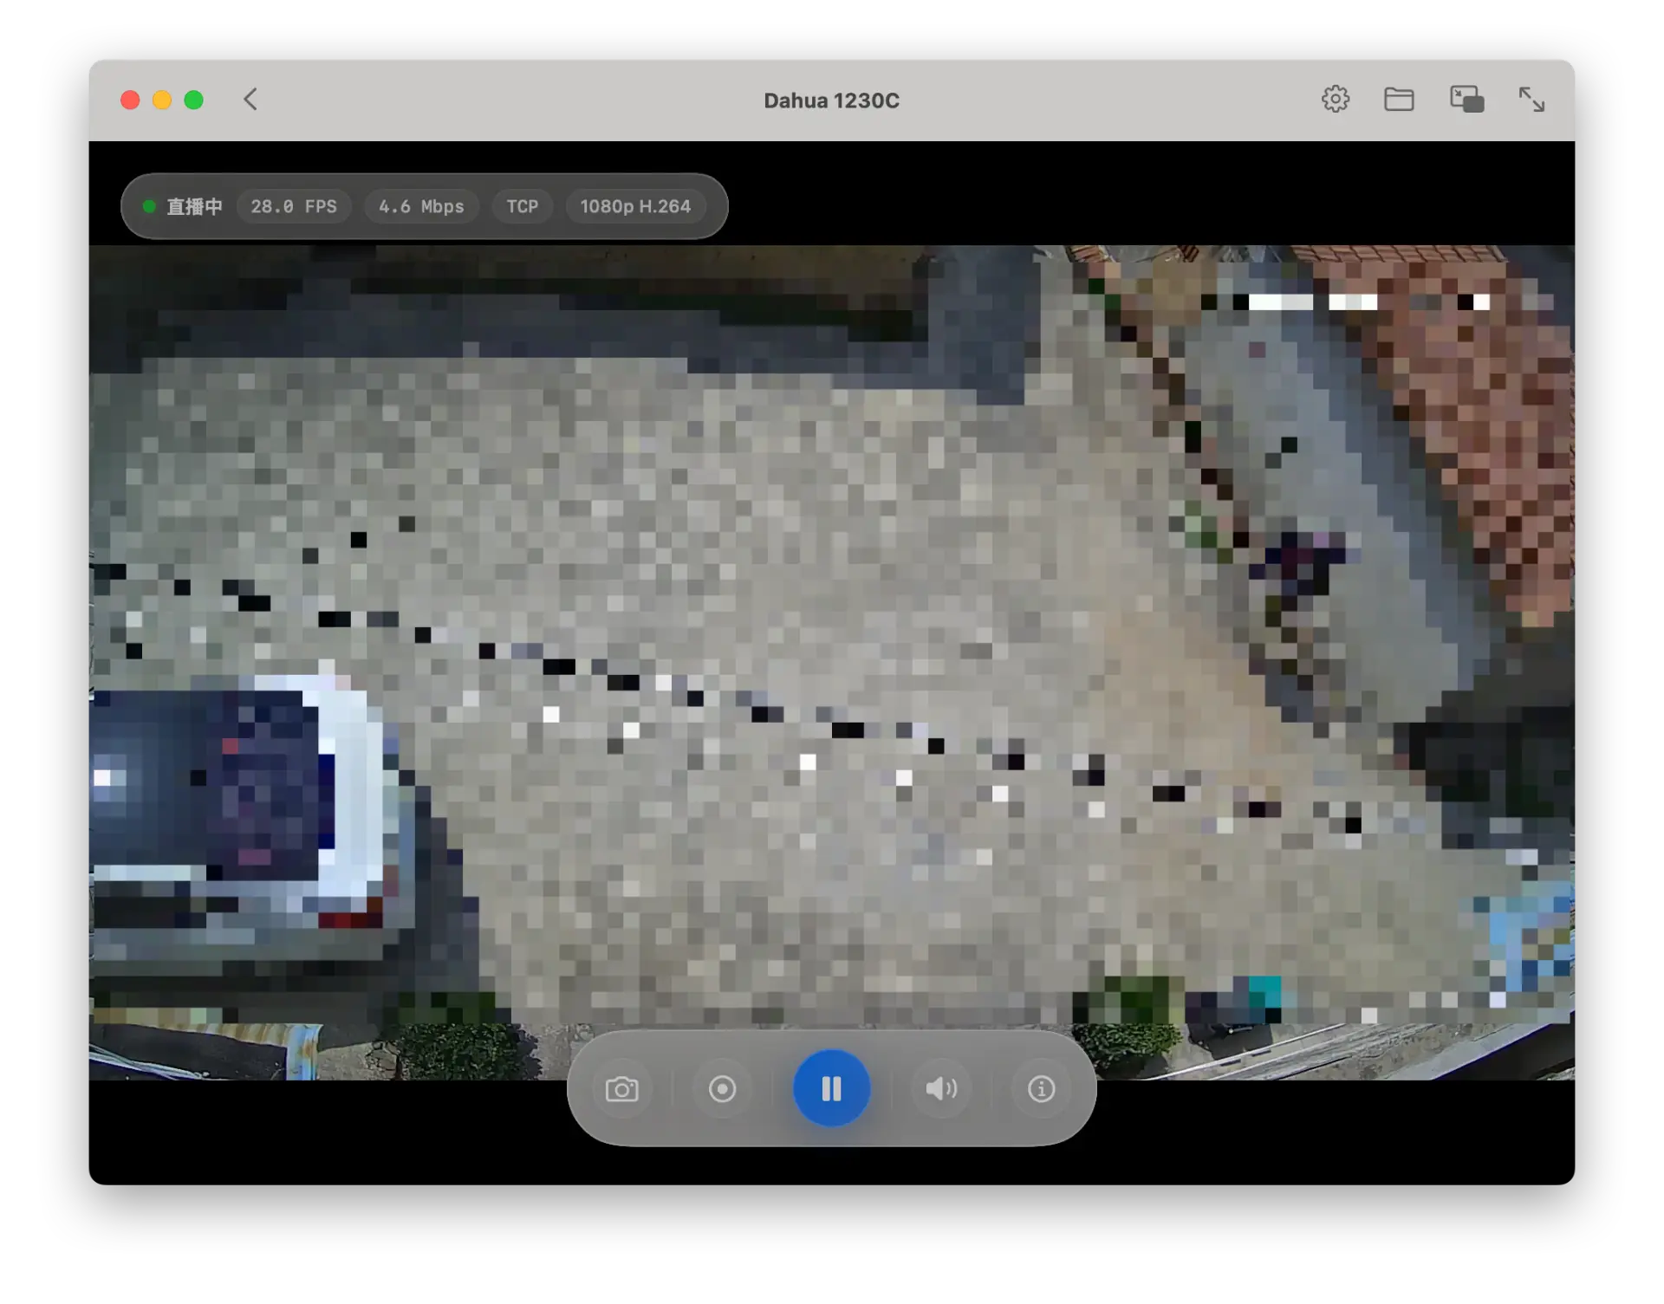Pause the live video playback
Image resolution: width=1664 pixels, height=1304 pixels.
831,1088
